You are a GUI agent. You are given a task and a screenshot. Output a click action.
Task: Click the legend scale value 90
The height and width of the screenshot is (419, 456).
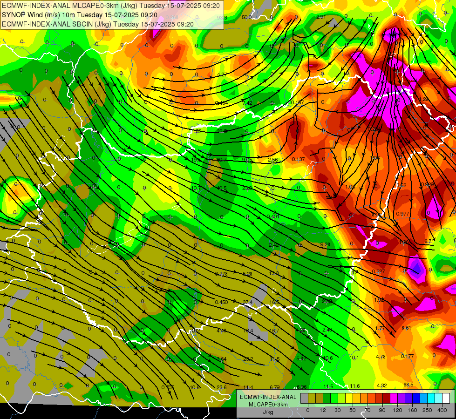382,410
